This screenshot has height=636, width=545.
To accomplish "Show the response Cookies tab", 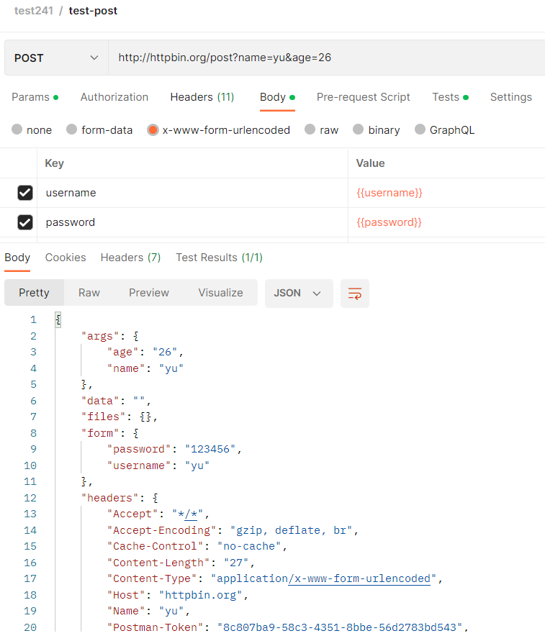I will point(66,258).
